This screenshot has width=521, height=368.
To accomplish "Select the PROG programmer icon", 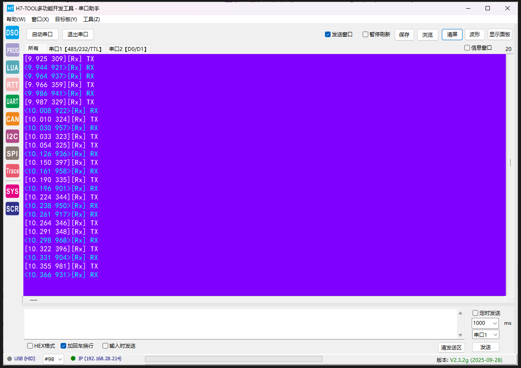I will coord(12,50).
